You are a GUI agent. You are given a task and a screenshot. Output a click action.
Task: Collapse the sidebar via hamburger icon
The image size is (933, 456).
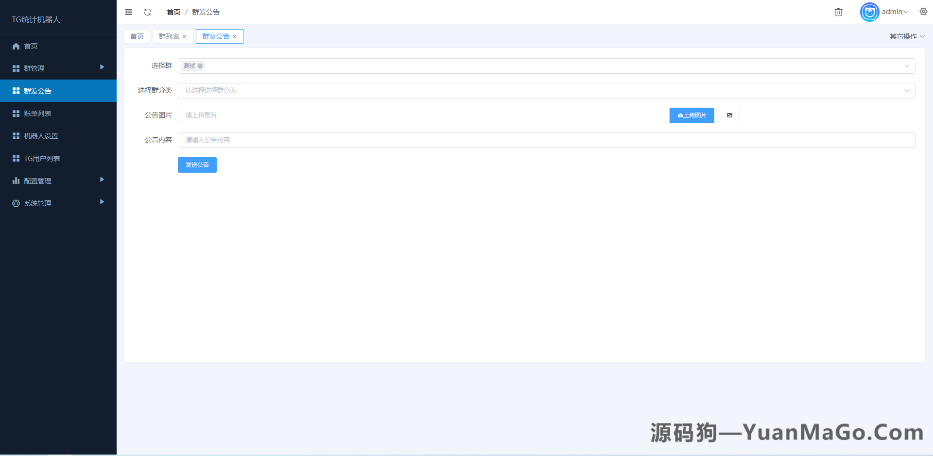128,12
